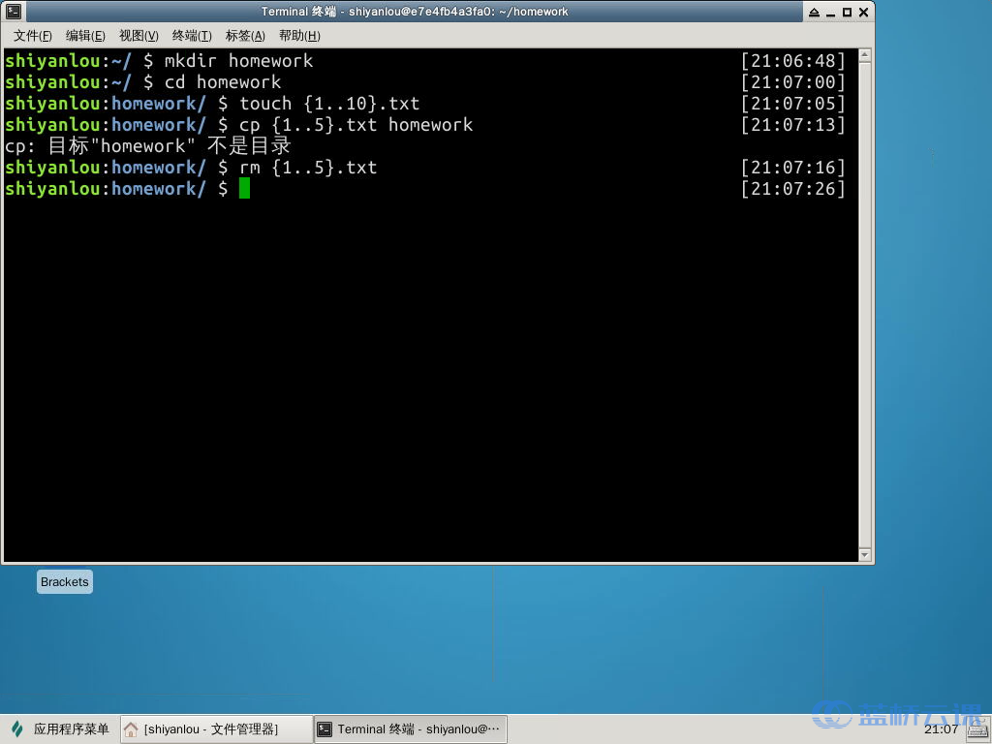Open the 视图(V) menu
This screenshot has height=744, width=992.
point(139,36)
